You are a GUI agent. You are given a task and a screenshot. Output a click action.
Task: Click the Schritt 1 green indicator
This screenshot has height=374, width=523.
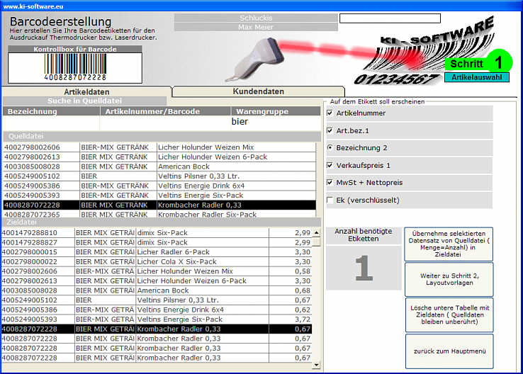[x=478, y=62]
